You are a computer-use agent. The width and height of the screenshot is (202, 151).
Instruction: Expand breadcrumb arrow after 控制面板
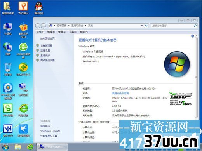click(69, 26)
